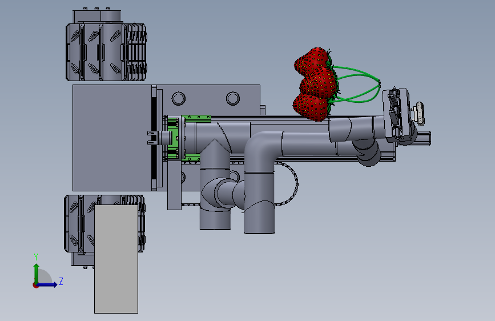Screen dimensions: 495x321
Task: Click the Z axis arrow of the triad
Action: click(x=48, y=284)
